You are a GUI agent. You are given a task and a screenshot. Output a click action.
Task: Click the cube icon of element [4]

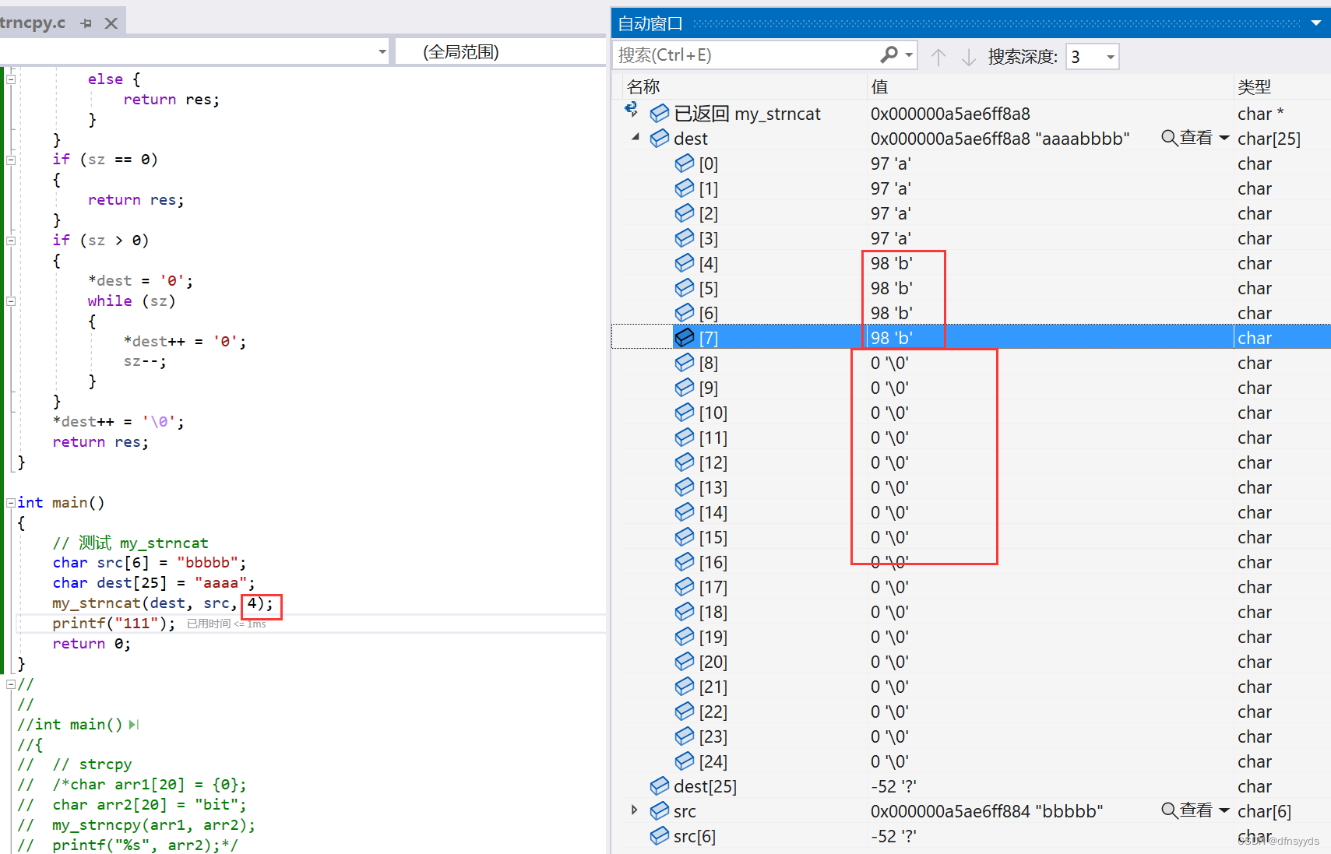pos(685,263)
